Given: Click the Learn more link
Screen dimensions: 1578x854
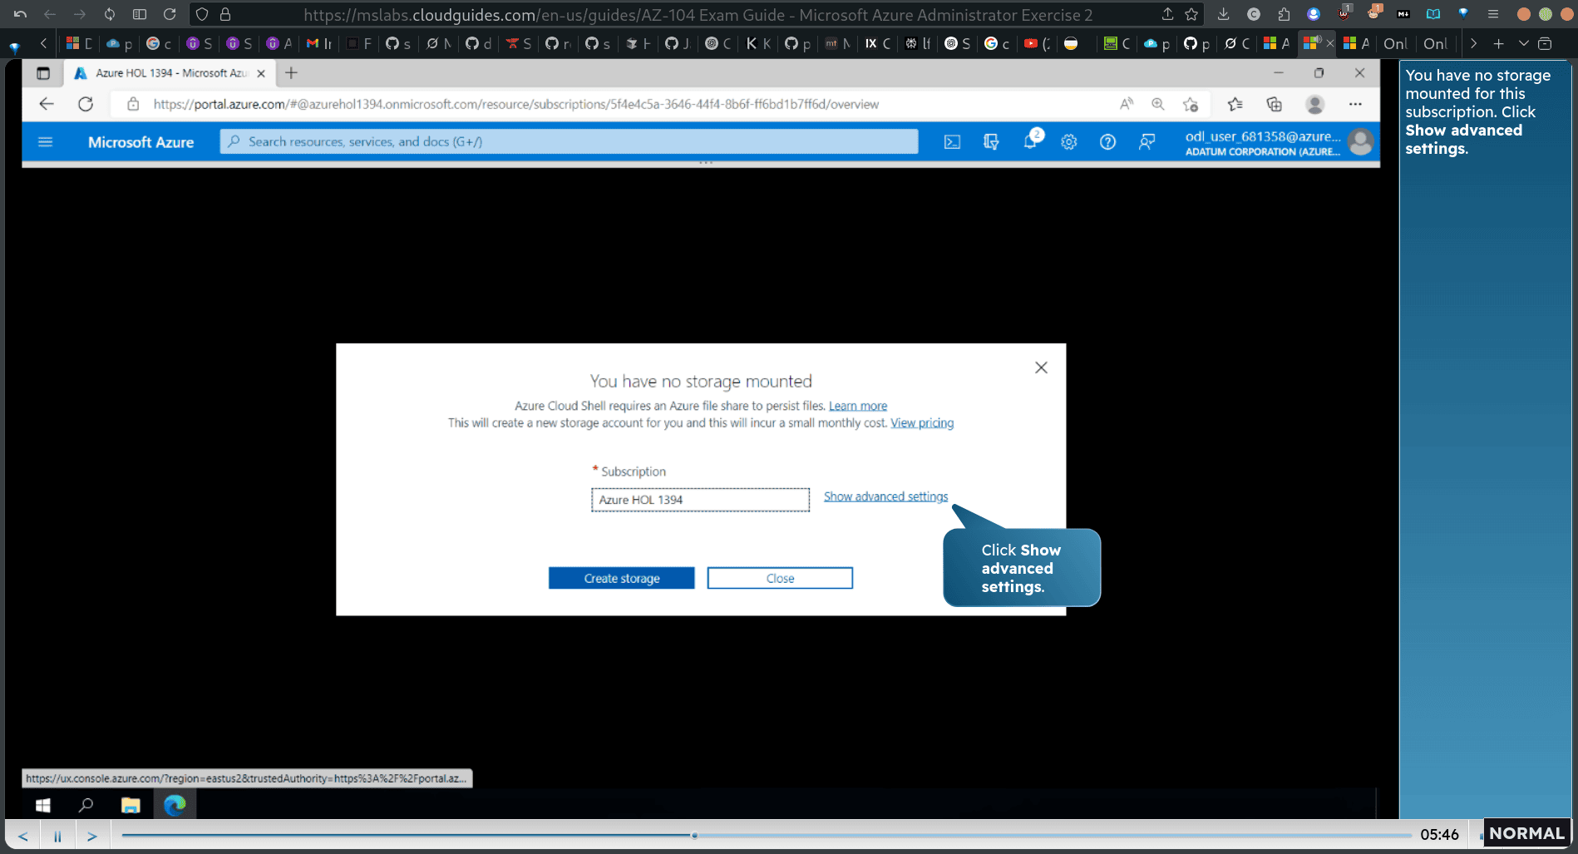Looking at the screenshot, I should pyautogui.click(x=858, y=406).
